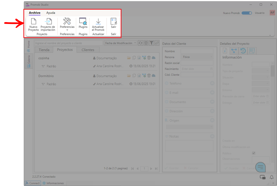Open the filter funnel in project toolbar

(151, 43)
